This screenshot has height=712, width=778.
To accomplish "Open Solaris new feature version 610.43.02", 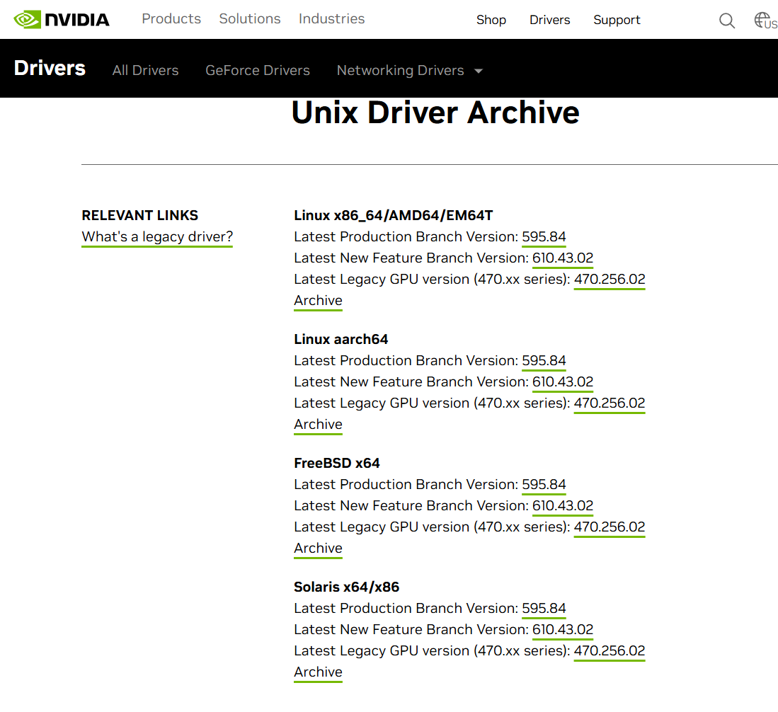I will (x=563, y=630).
